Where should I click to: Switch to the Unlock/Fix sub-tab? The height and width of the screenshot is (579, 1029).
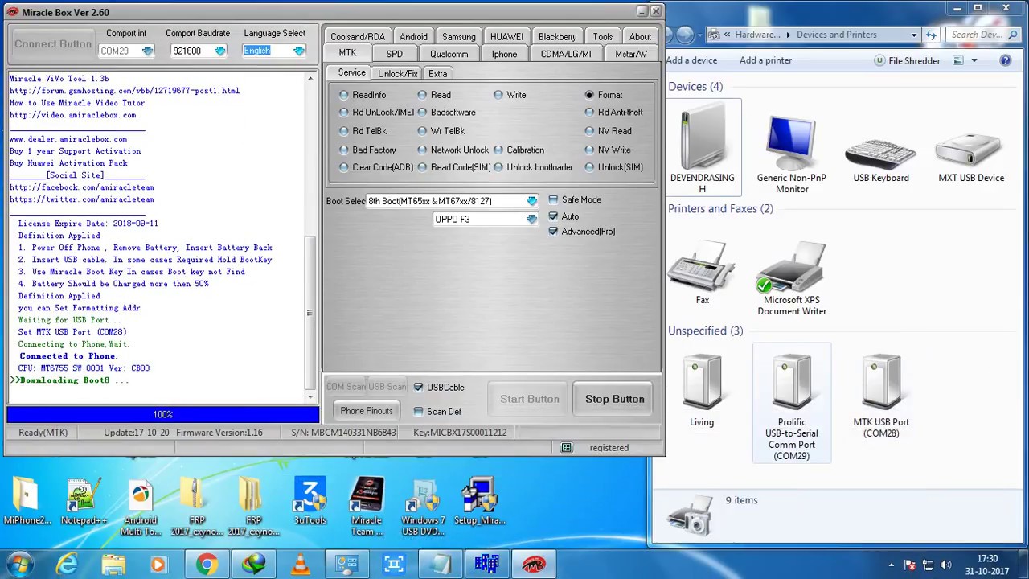(x=398, y=73)
